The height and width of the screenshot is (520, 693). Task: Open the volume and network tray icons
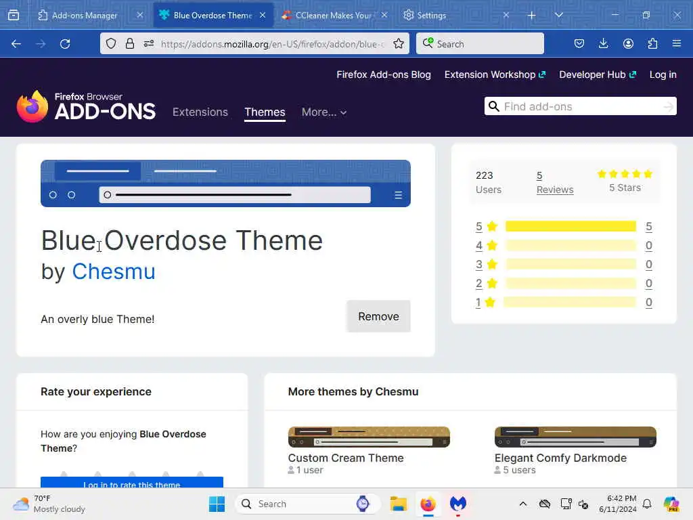(x=575, y=504)
